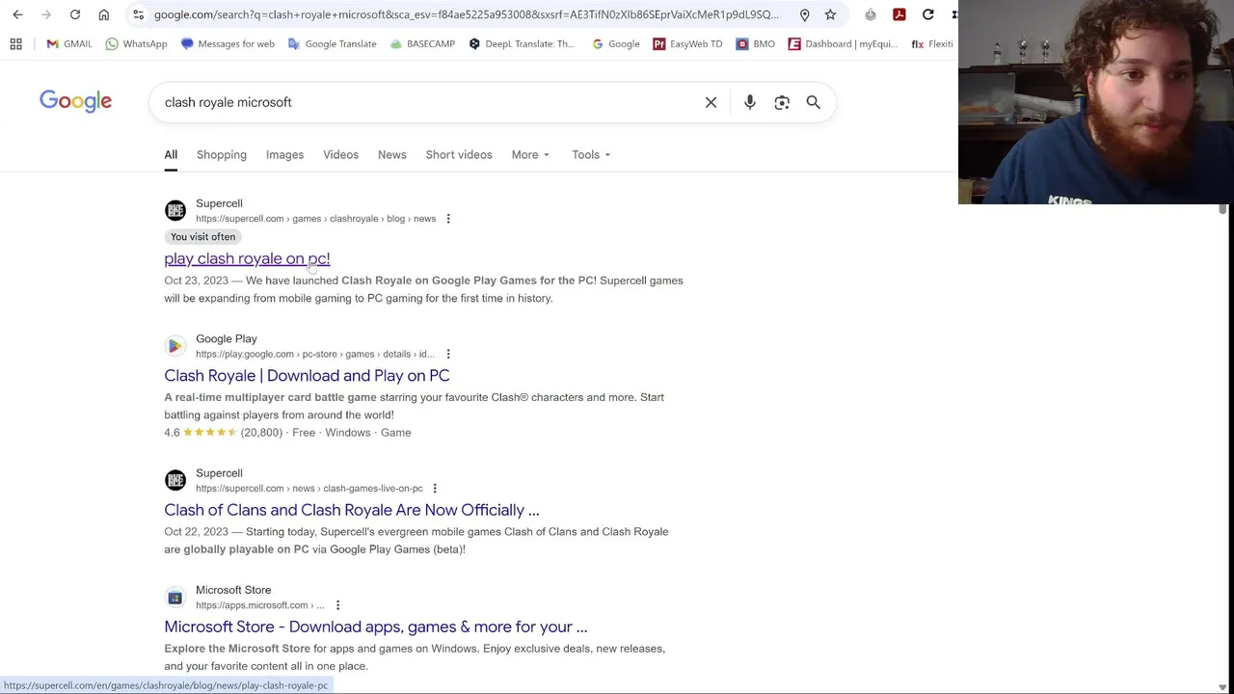Viewport: 1234px width, 694px height.
Task: Go back using the browser back arrow
Action: 17,14
